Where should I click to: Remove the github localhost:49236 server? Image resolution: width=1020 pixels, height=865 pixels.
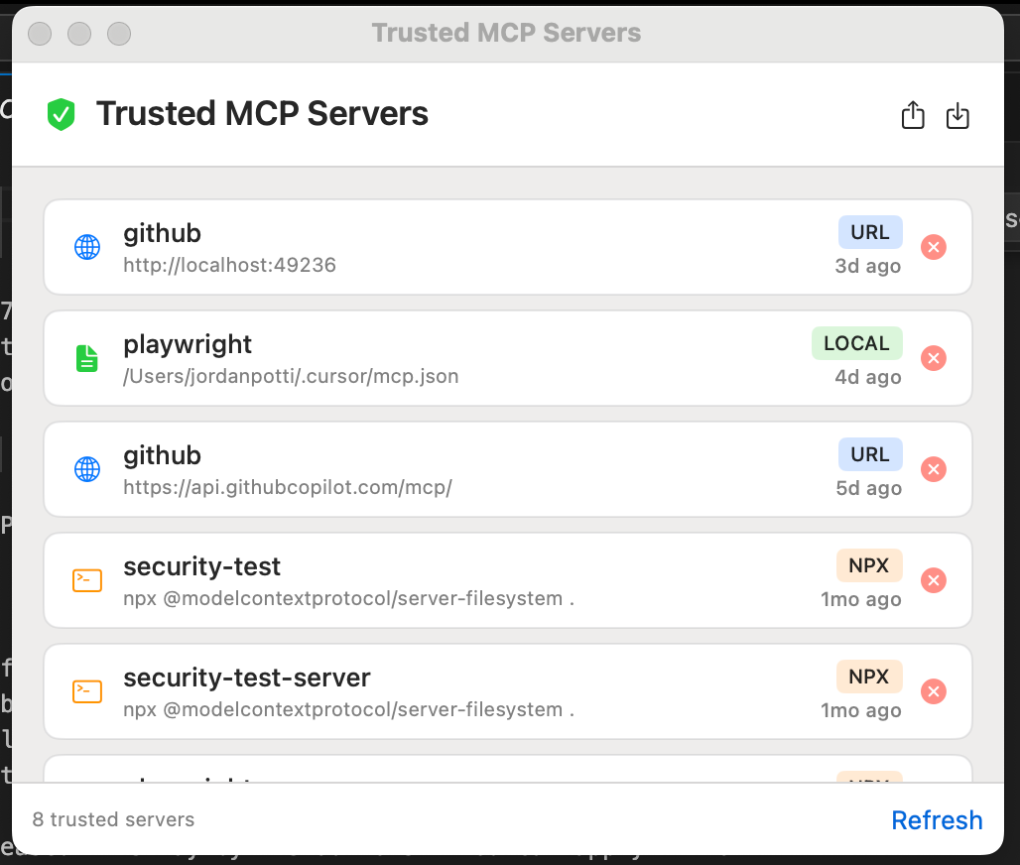933,247
